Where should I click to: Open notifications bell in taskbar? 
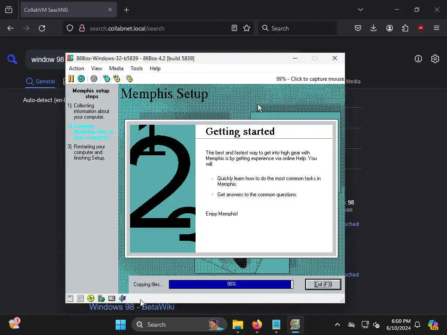pyautogui.click(x=417, y=325)
